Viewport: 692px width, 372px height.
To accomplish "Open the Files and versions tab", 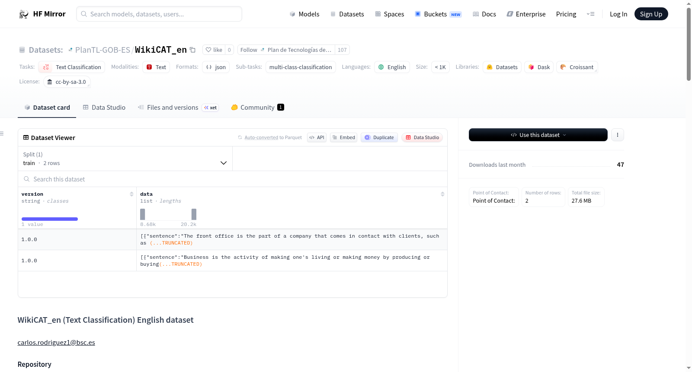I will click(x=178, y=108).
